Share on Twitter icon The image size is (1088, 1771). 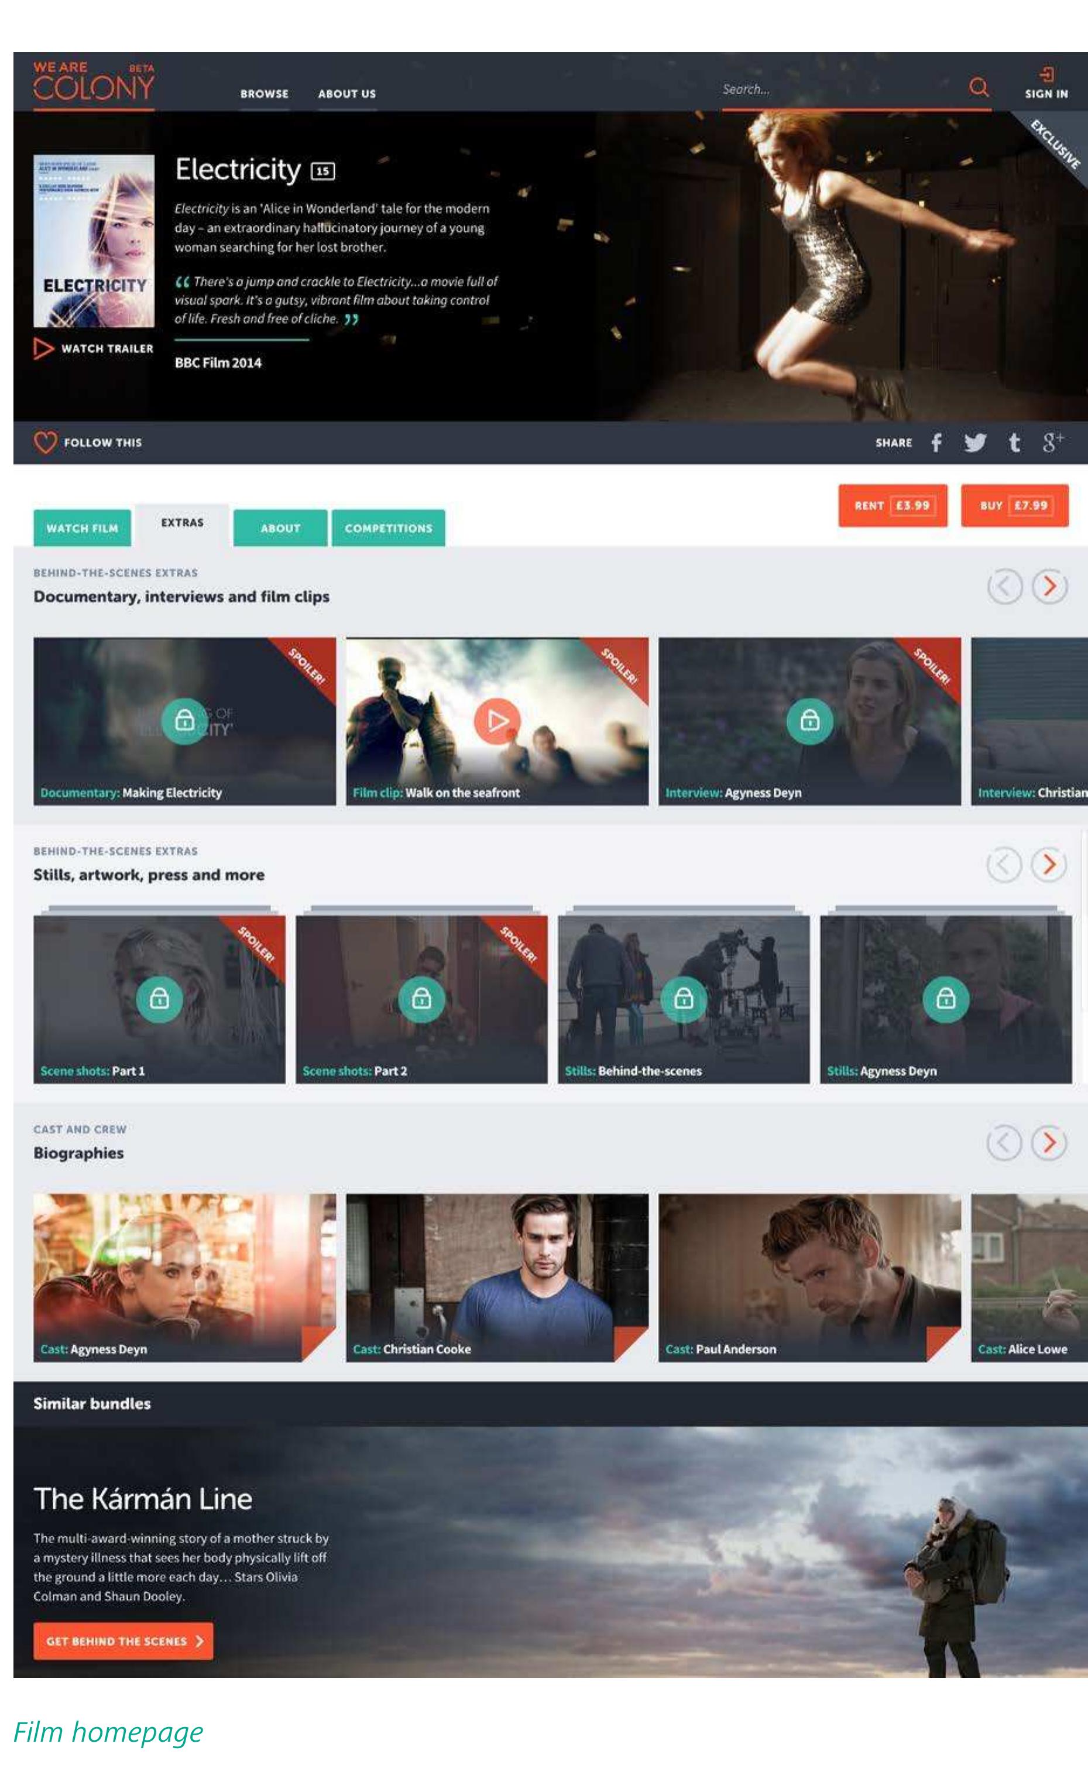tap(975, 443)
